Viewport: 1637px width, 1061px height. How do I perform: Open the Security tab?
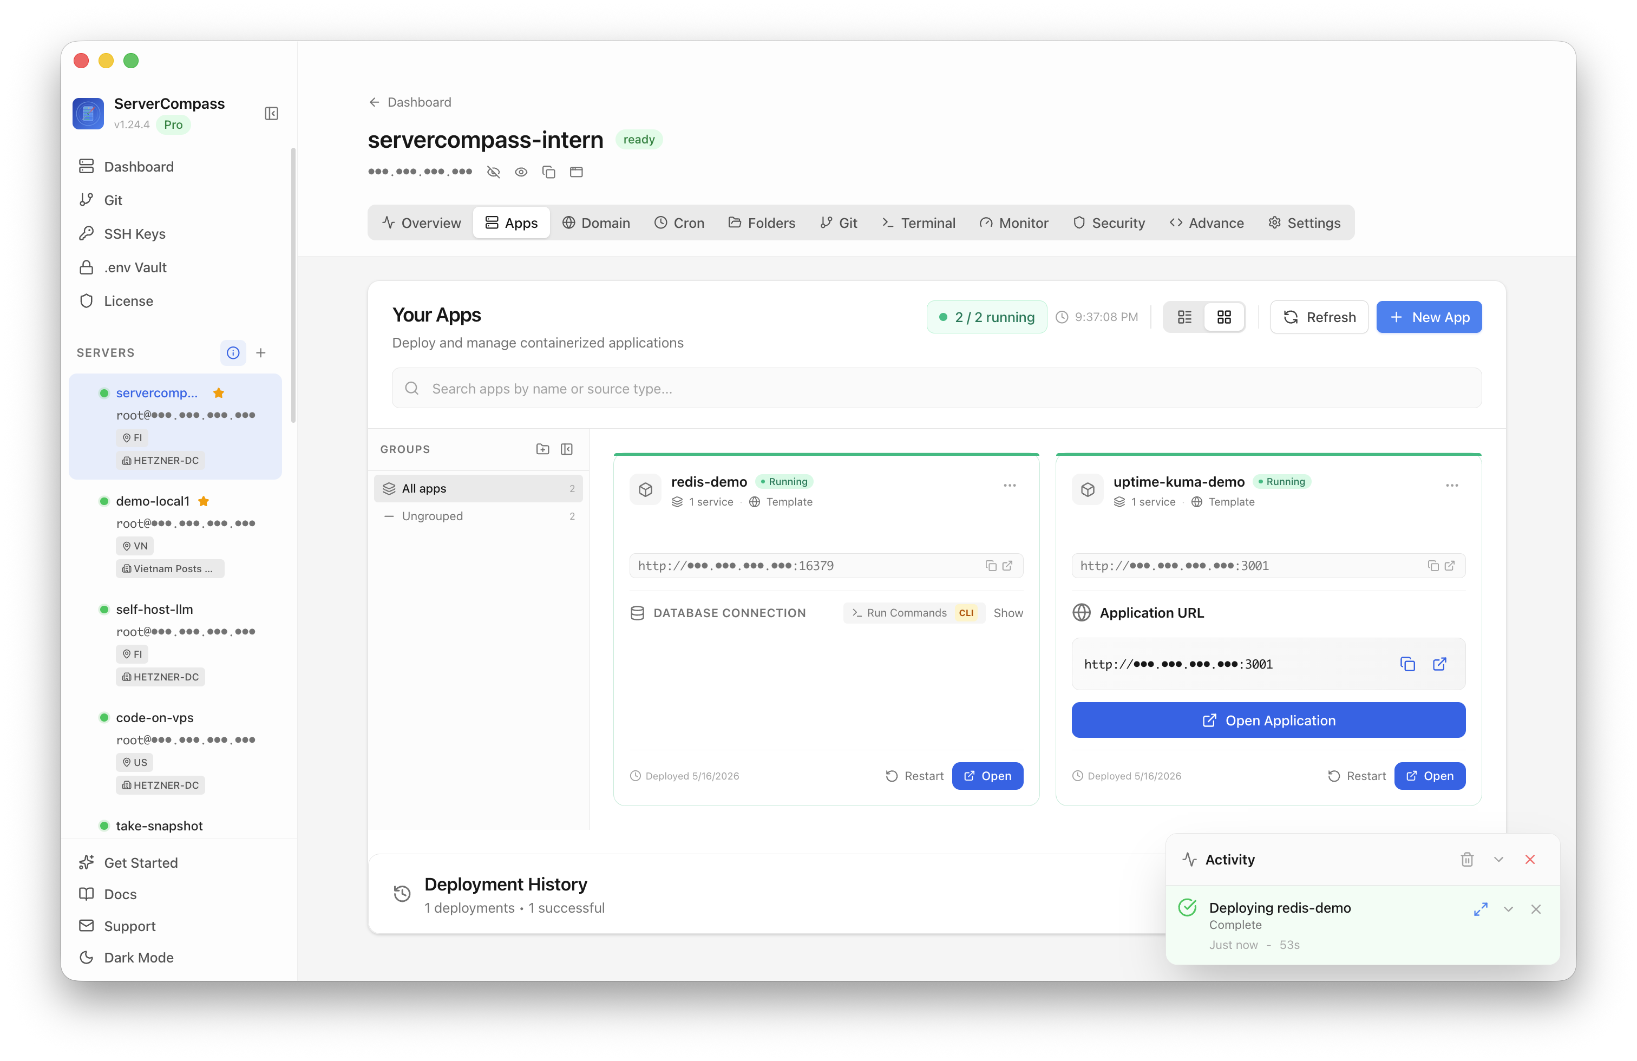pos(1109,223)
